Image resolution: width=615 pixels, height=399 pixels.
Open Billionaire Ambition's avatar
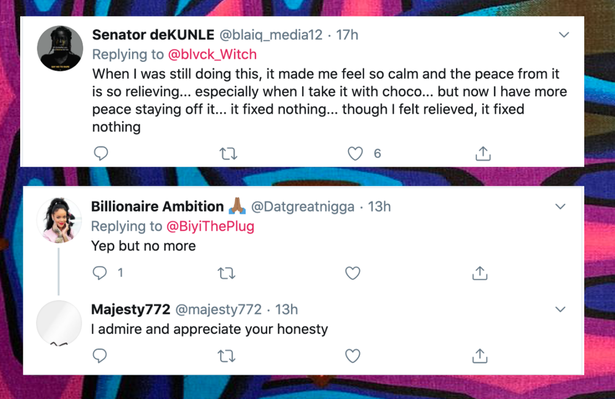coord(59,220)
